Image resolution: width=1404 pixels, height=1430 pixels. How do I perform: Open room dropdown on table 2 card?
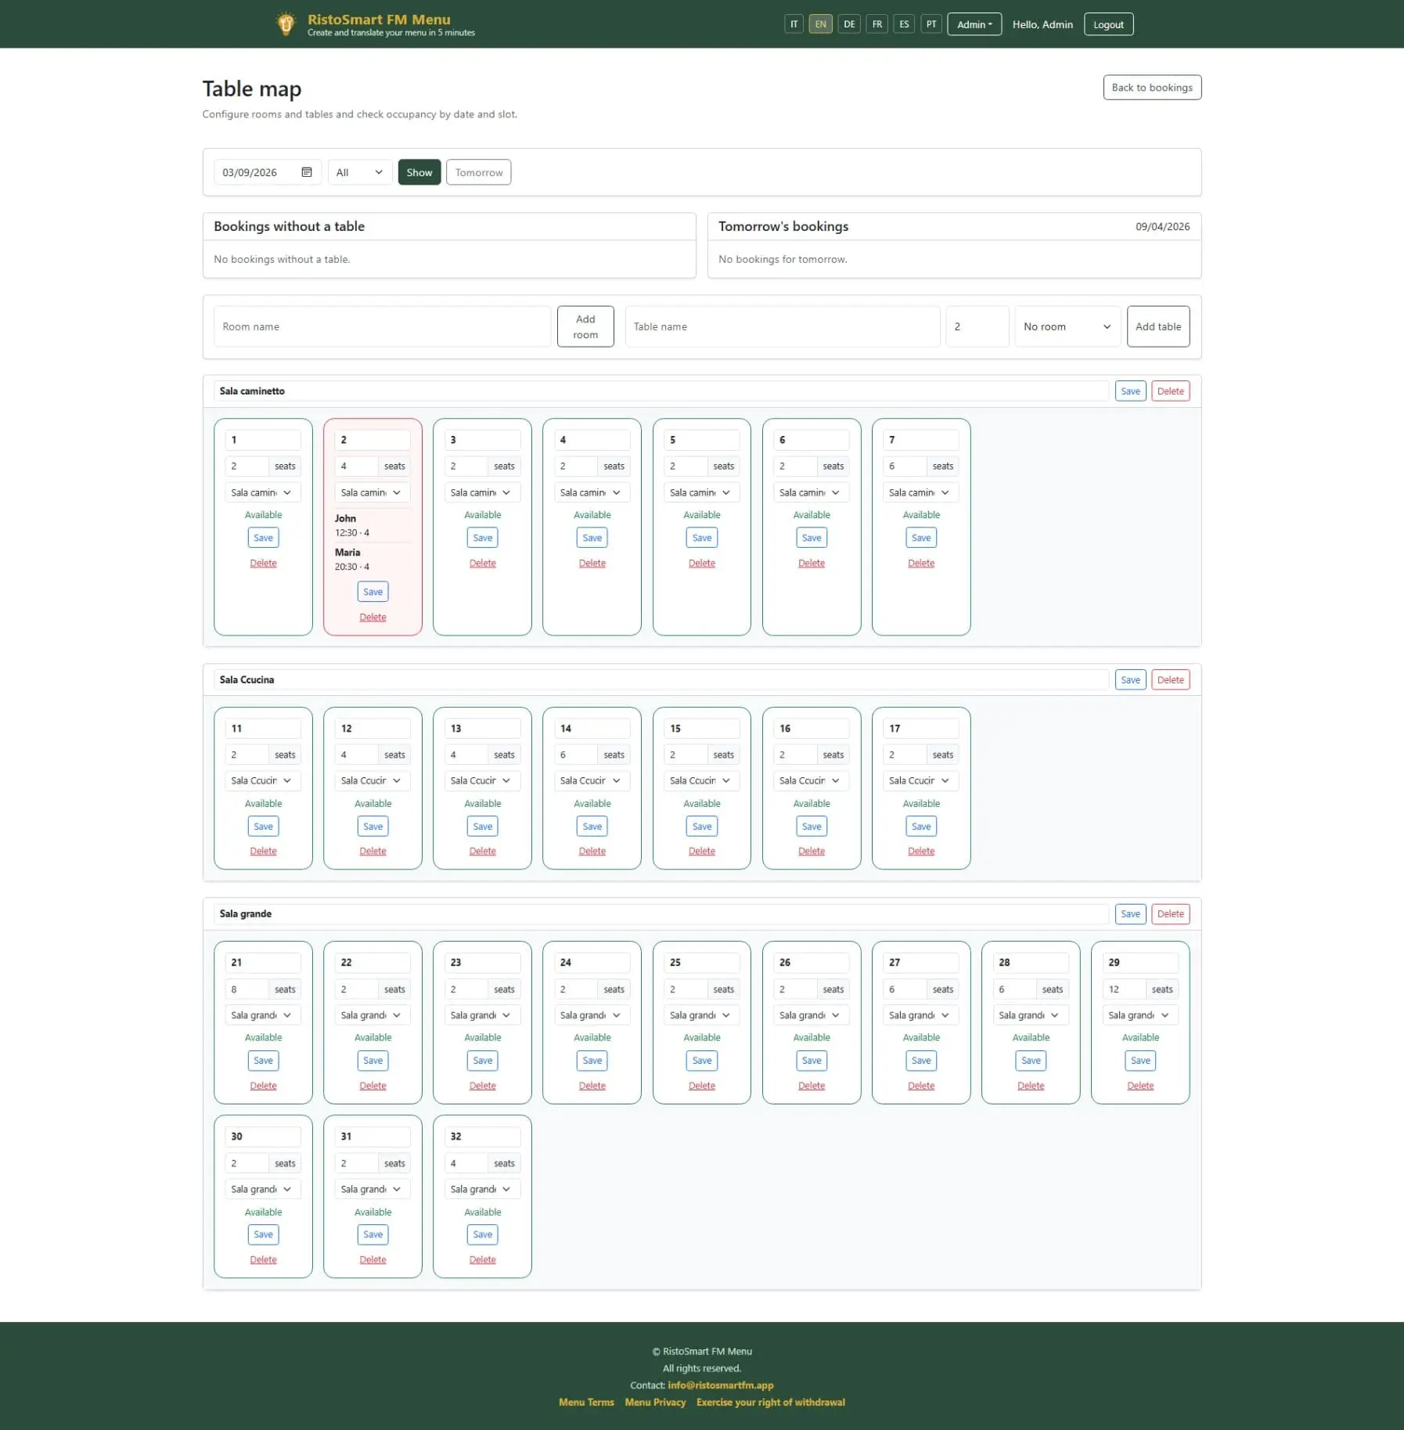point(373,492)
